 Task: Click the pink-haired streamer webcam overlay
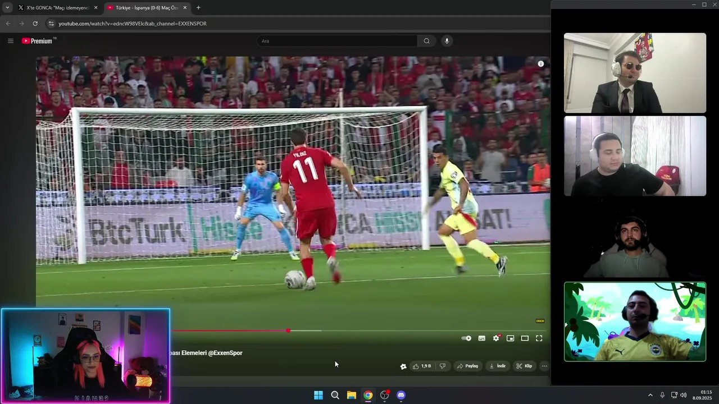[85, 356]
